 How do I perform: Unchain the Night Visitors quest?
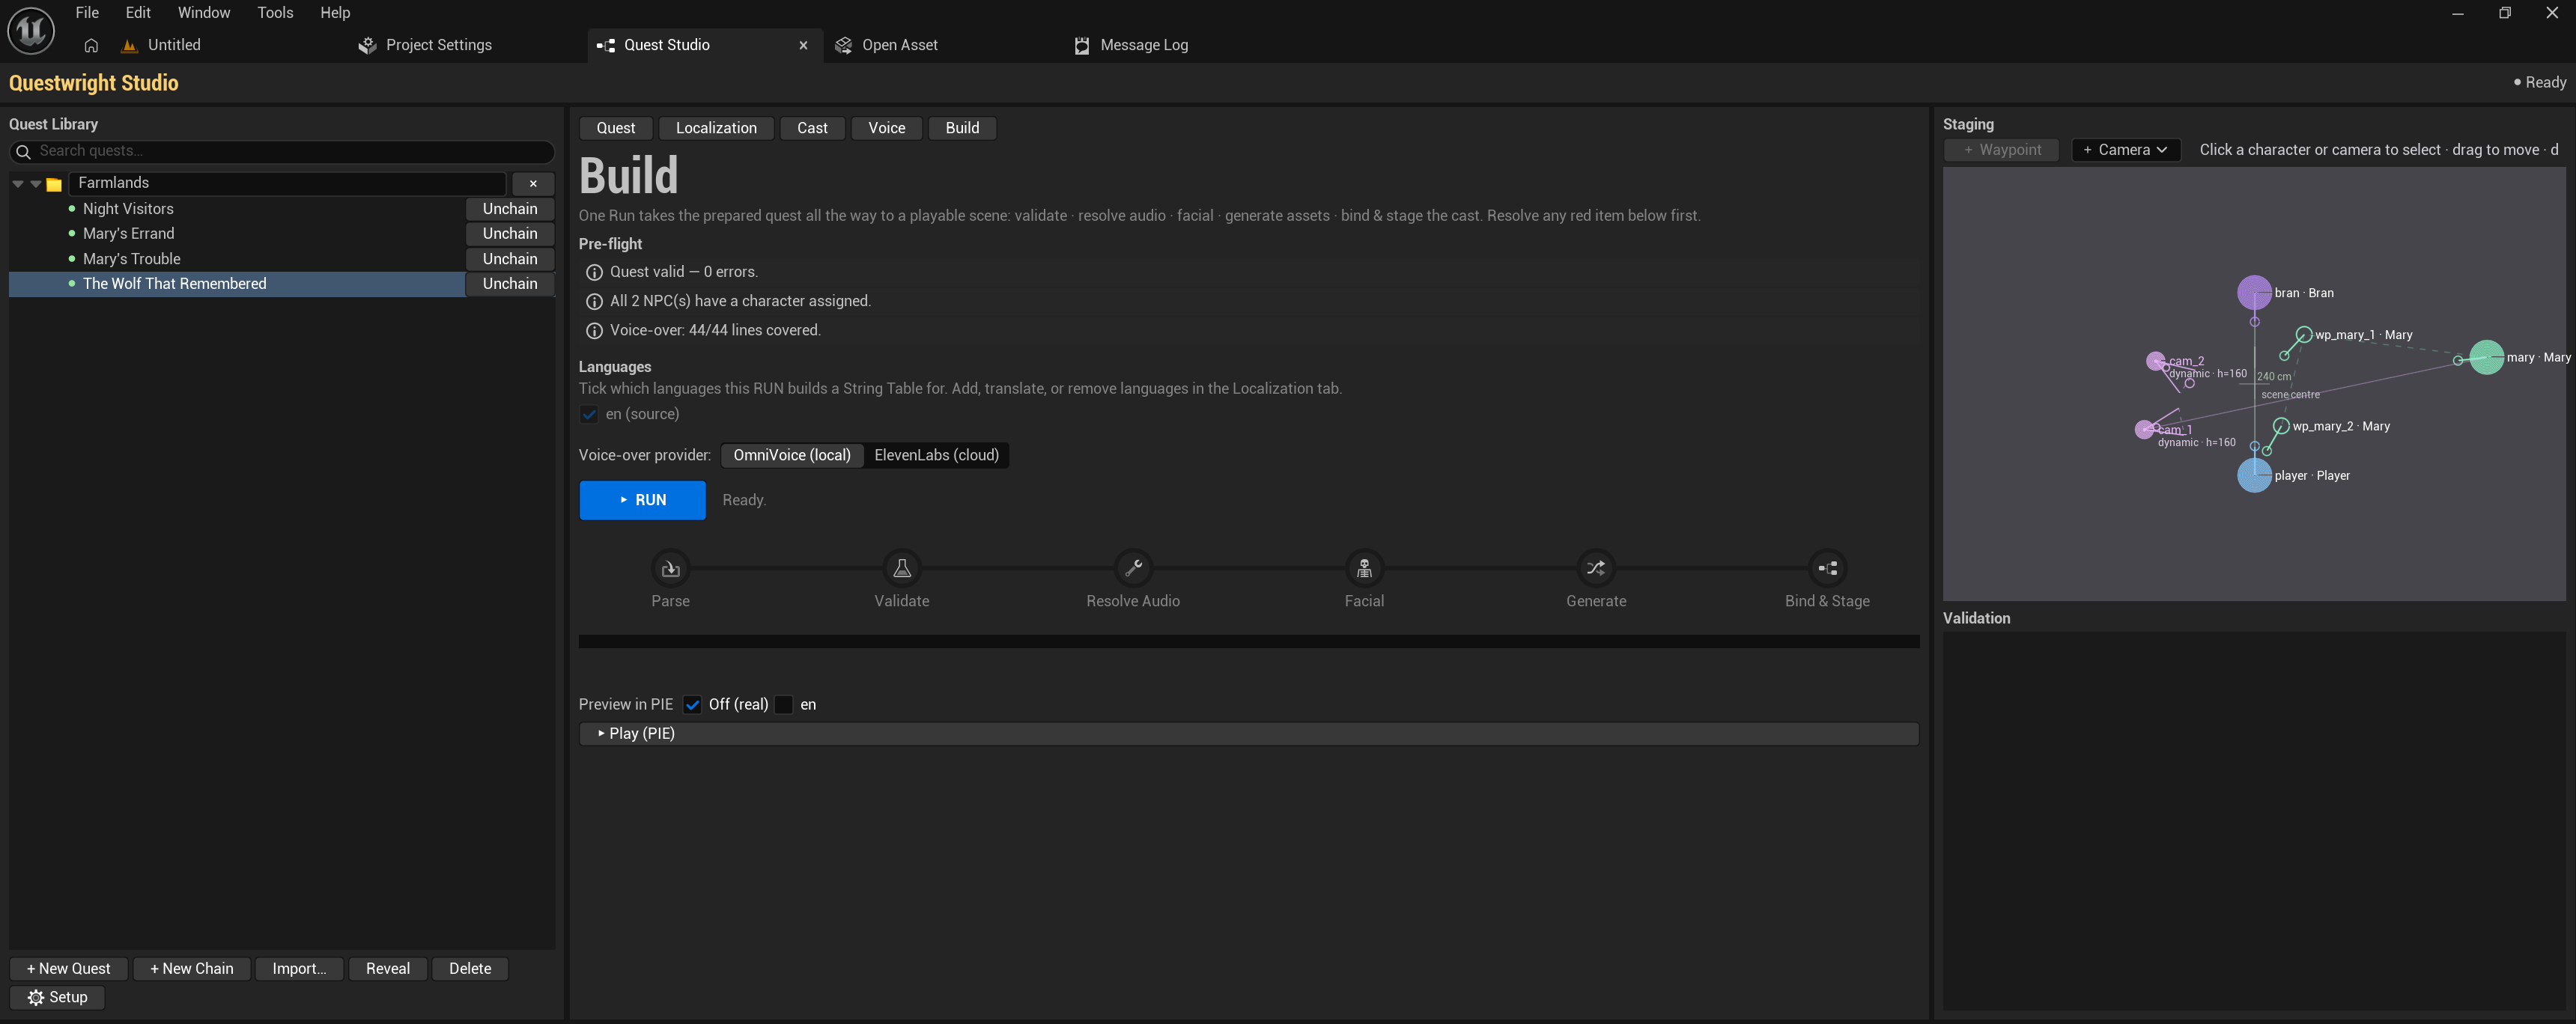tap(510, 209)
